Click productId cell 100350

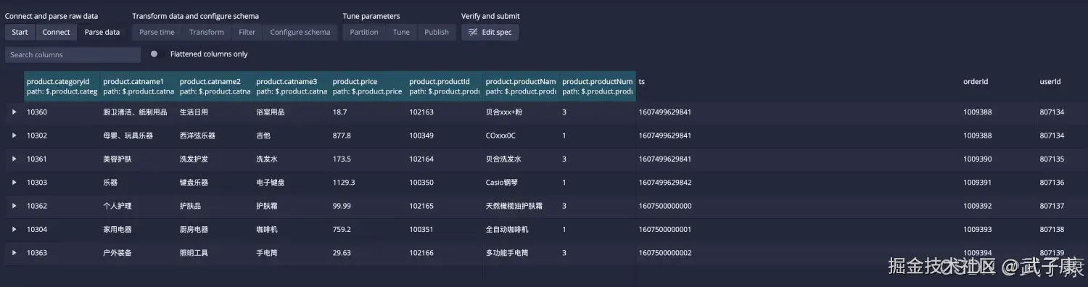click(x=421, y=183)
